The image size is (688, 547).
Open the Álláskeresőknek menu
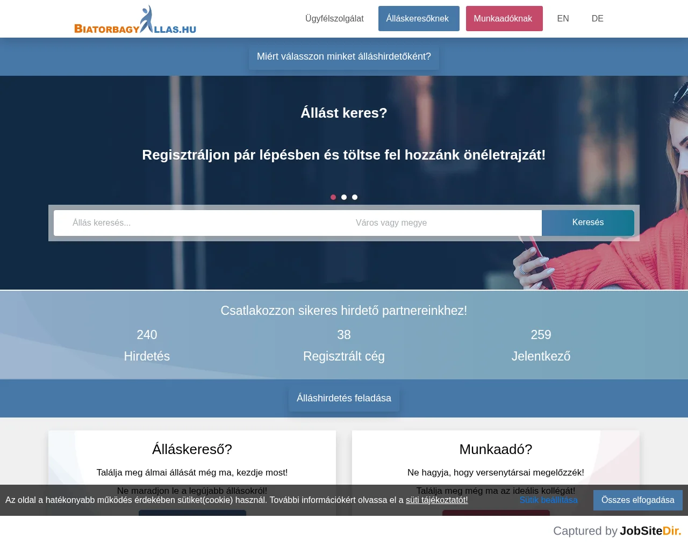(x=419, y=19)
